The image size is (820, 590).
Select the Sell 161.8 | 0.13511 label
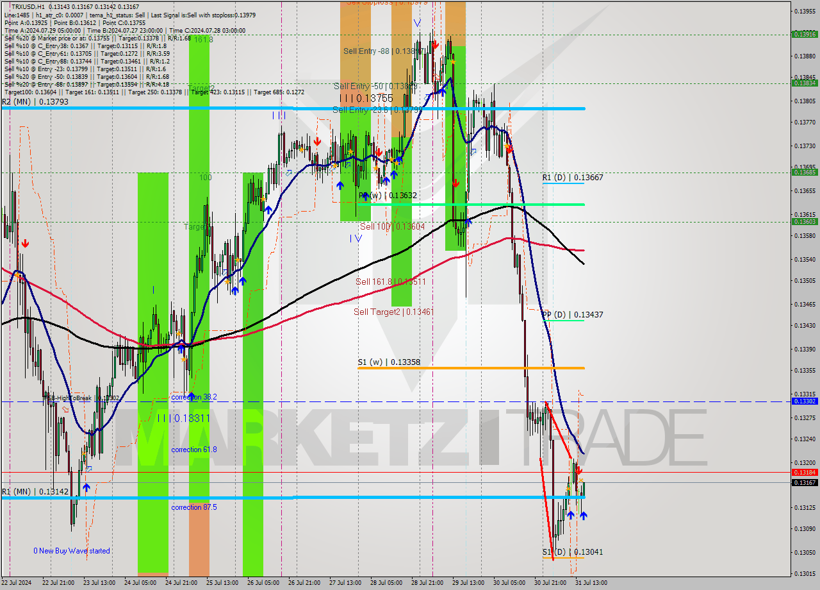coord(390,281)
